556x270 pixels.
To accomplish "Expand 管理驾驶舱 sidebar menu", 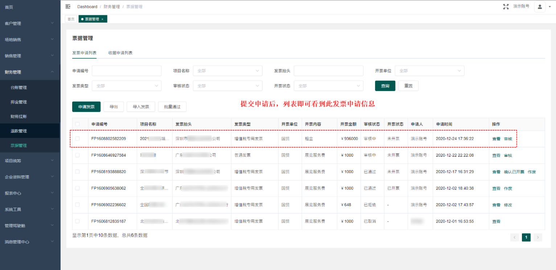I will (30, 225).
